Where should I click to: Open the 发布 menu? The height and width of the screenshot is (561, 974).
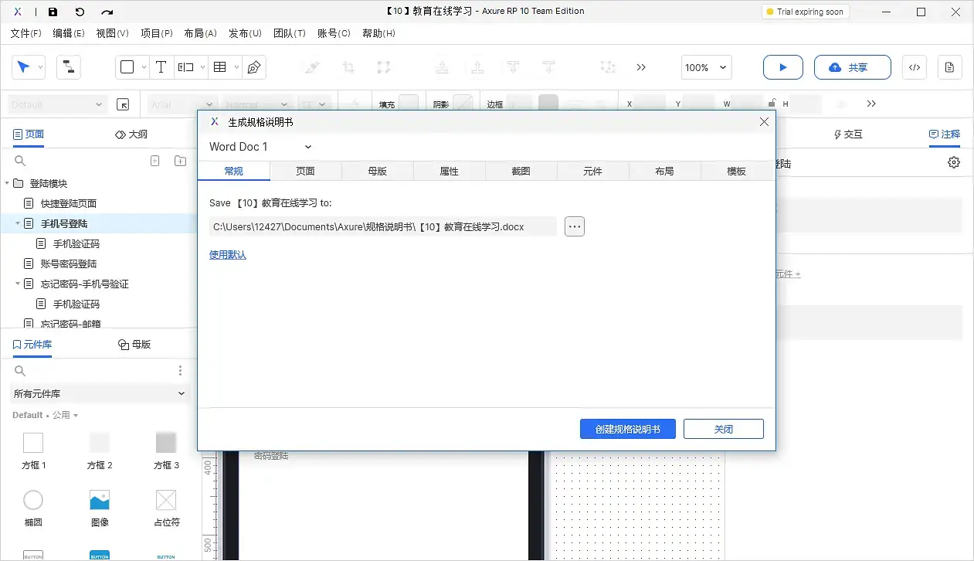[x=244, y=32]
